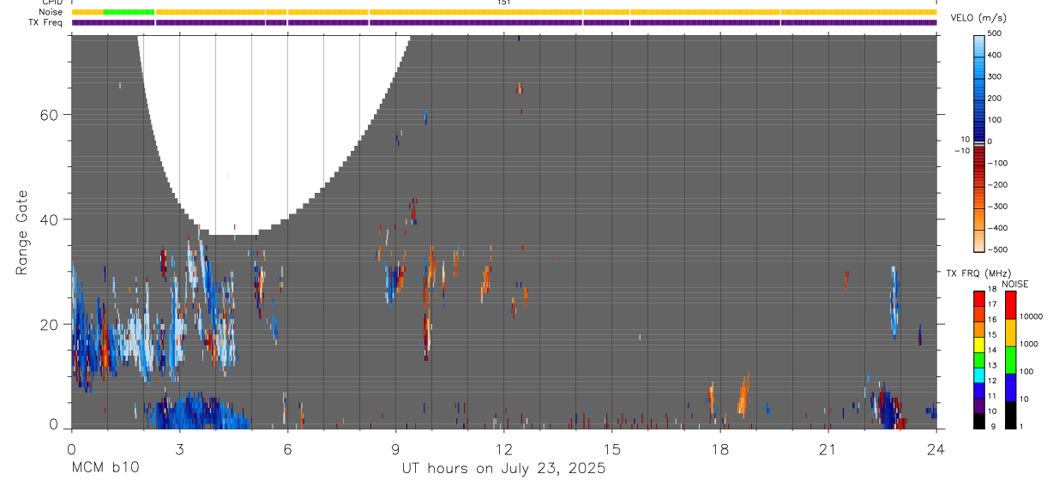Click the -10 label left of velocity scale
The height and width of the screenshot is (486, 1053).
[x=961, y=151]
